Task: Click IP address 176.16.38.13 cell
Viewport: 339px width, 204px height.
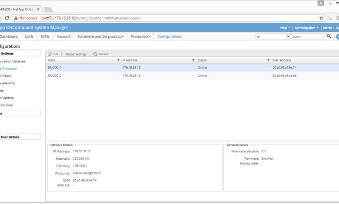Action: click(x=131, y=76)
